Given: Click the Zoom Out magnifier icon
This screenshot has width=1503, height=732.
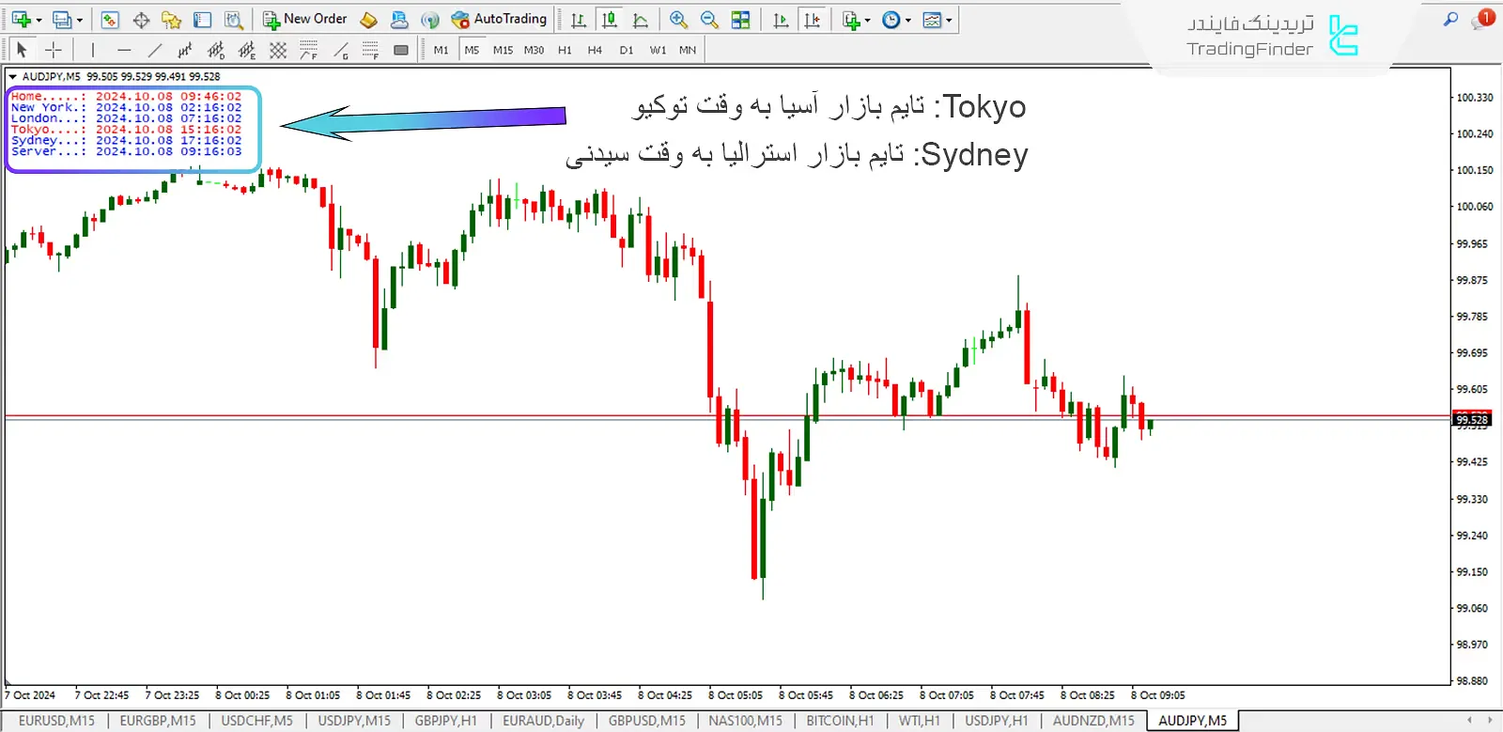Looking at the screenshot, I should click(x=709, y=20).
